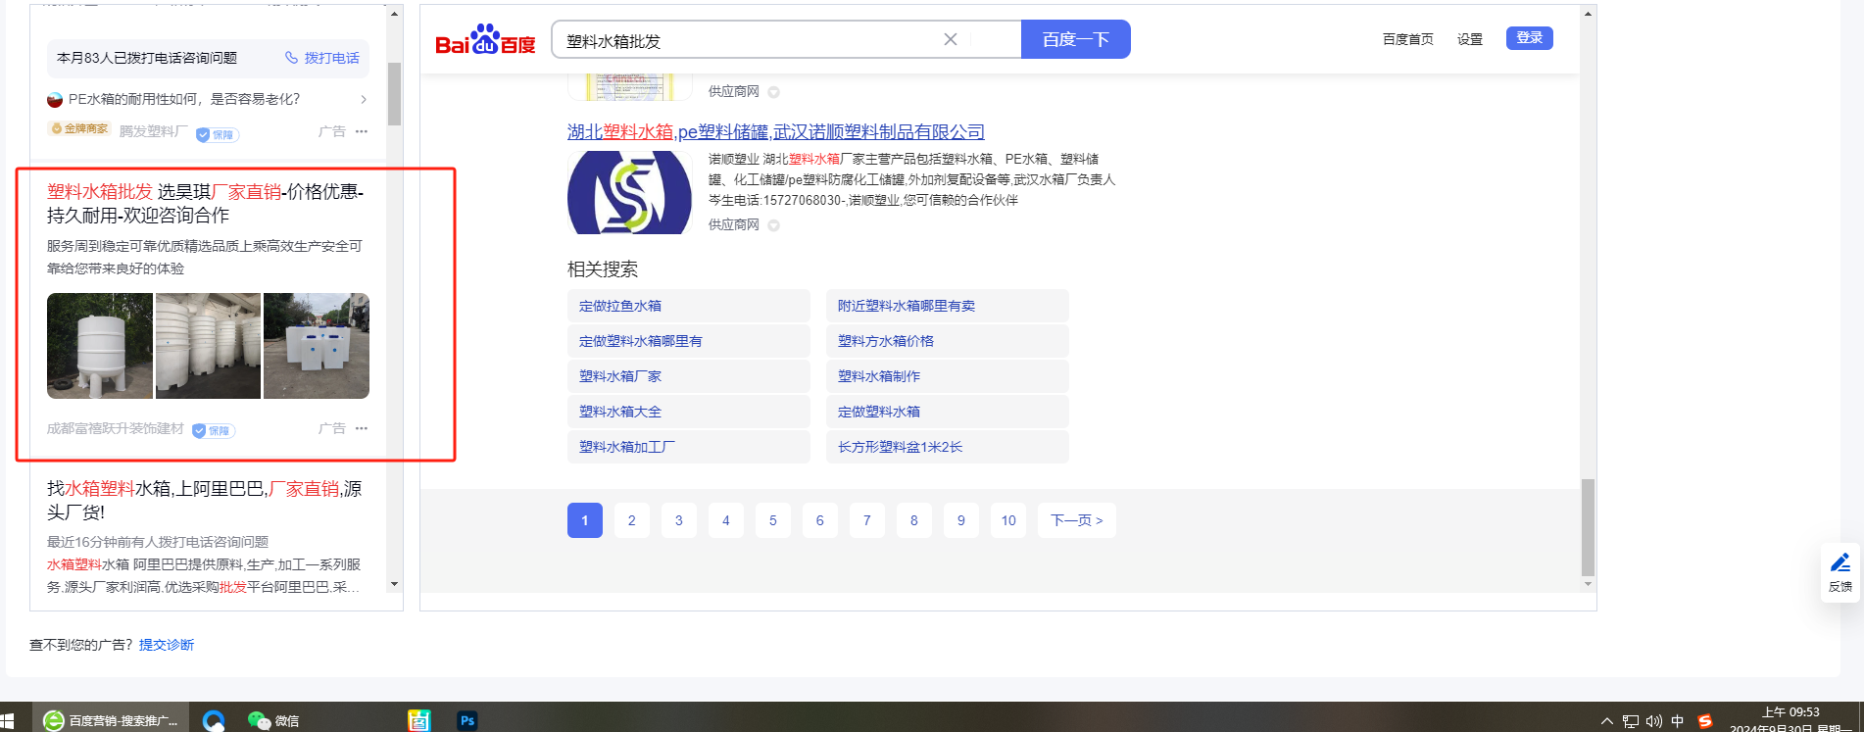Toggle the 中 input language indicator
This screenshot has width=1864, height=732.
1677,721
